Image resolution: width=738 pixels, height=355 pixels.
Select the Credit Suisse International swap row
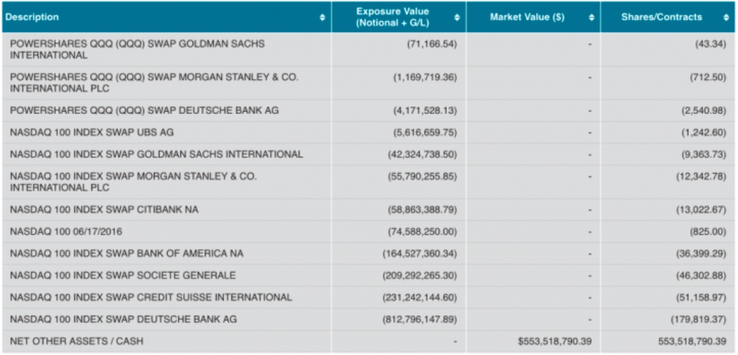click(151, 297)
